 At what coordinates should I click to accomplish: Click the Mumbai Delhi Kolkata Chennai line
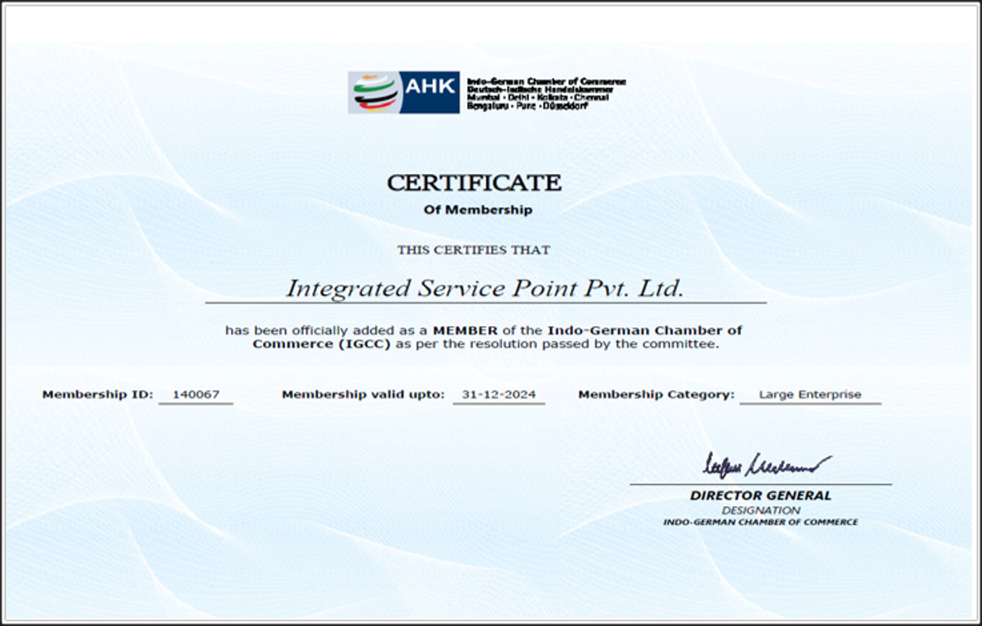[537, 98]
